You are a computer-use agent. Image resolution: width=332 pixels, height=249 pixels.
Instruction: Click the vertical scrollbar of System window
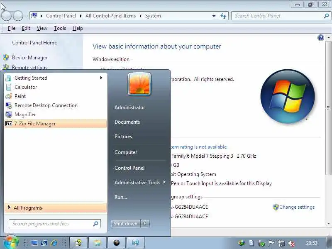(x=328, y=108)
